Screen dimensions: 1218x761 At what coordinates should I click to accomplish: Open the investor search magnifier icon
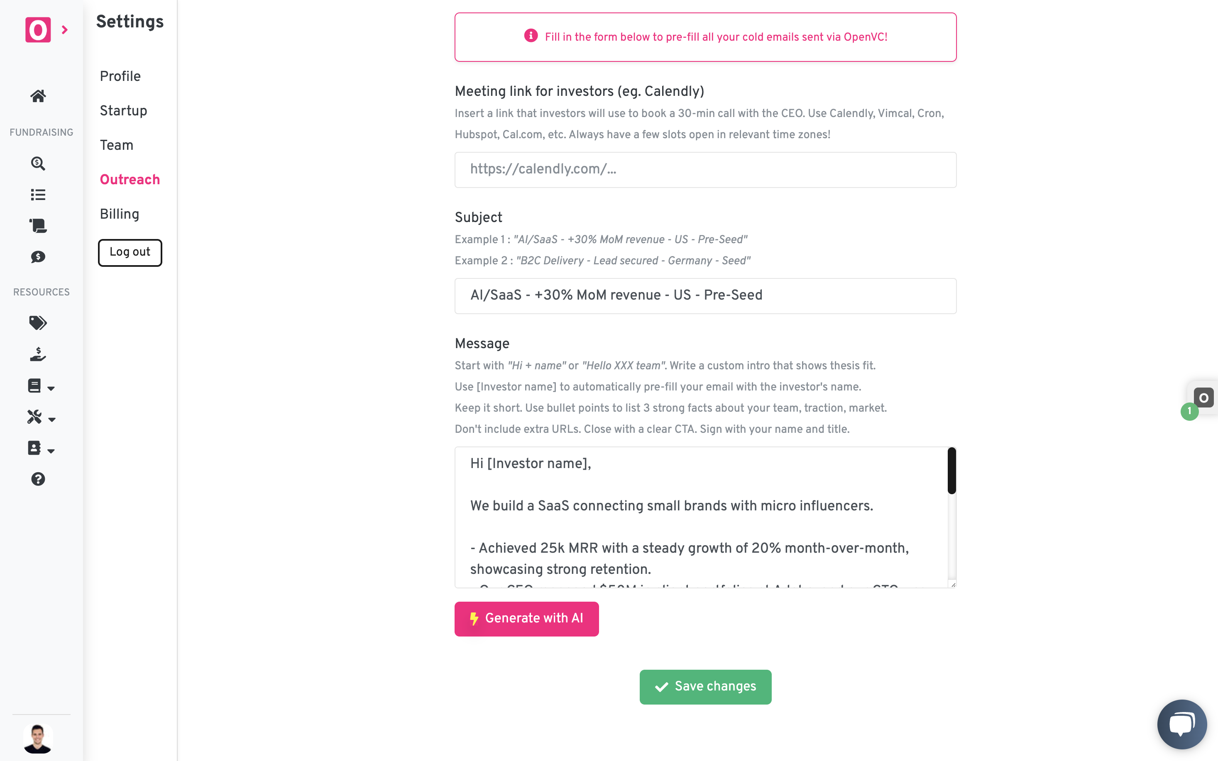coord(38,163)
